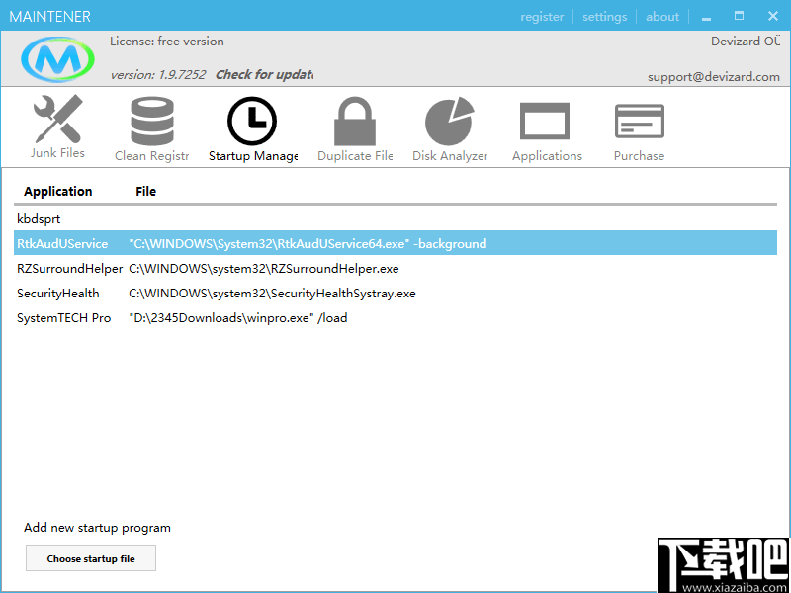Click the Applications tab label

tap(548, 156)
